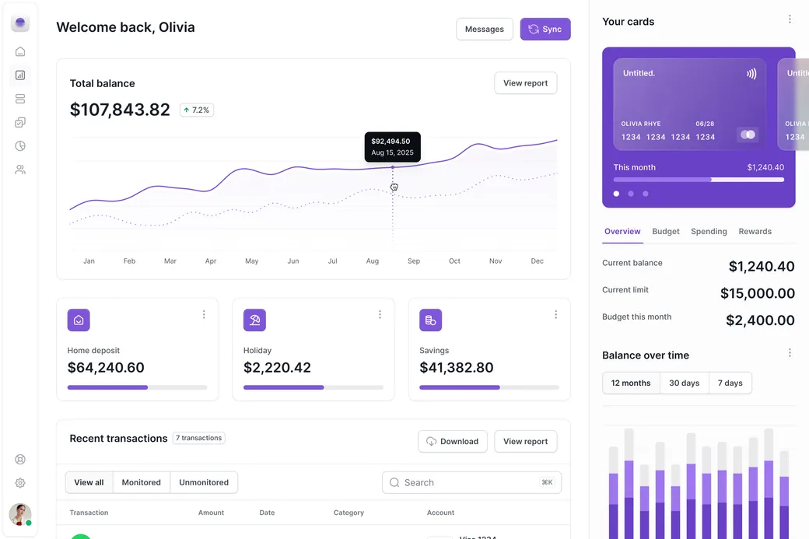
Task: Click the Mastercard logo on the card
Action: click(x=748, y=135)
